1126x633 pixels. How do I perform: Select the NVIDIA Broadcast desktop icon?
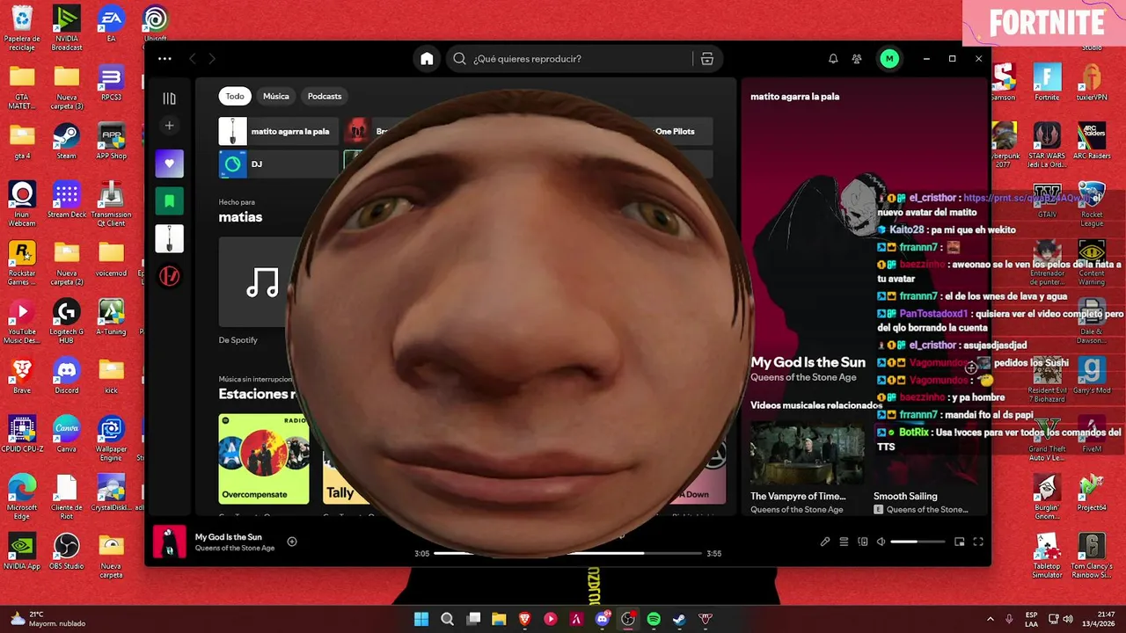coord(67,27)
